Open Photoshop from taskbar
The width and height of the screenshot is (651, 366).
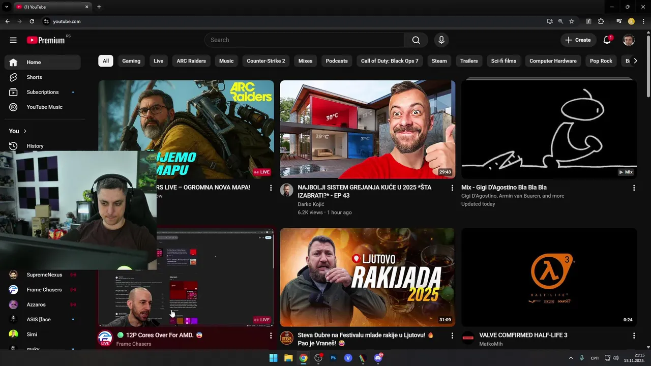pyautogui.click(x=334, y=358)
